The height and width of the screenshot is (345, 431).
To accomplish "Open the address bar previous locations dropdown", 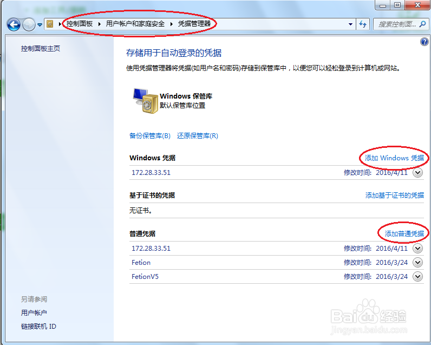I will click(x=350, y=24).
